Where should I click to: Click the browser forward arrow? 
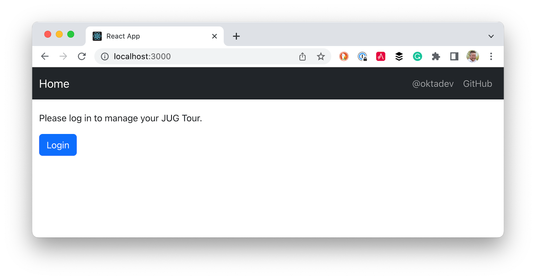coord(63,56)
